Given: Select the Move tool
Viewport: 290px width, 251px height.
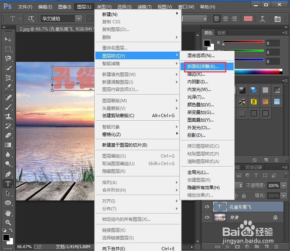Looking at the screenshot, I should tap(8, 39).
